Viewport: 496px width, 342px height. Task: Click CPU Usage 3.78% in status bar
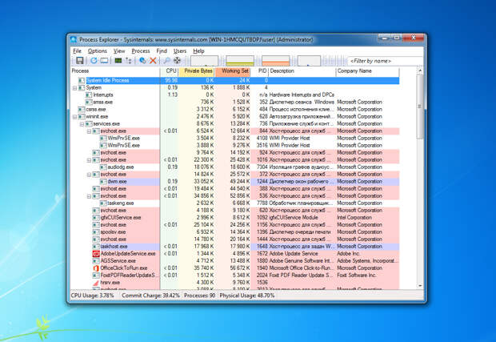[x=92, y=296]
